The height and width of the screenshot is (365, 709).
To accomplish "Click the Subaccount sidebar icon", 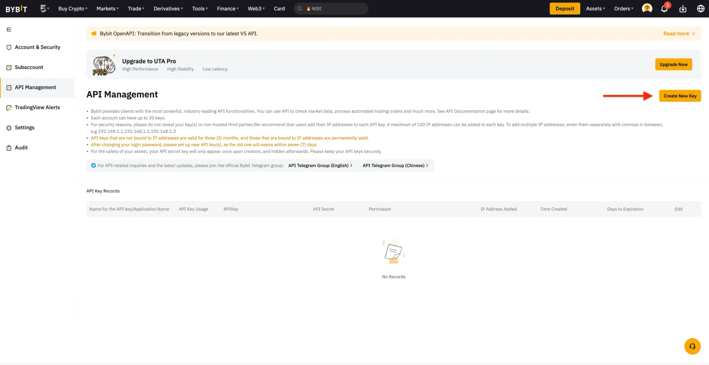I will (9, 68).
